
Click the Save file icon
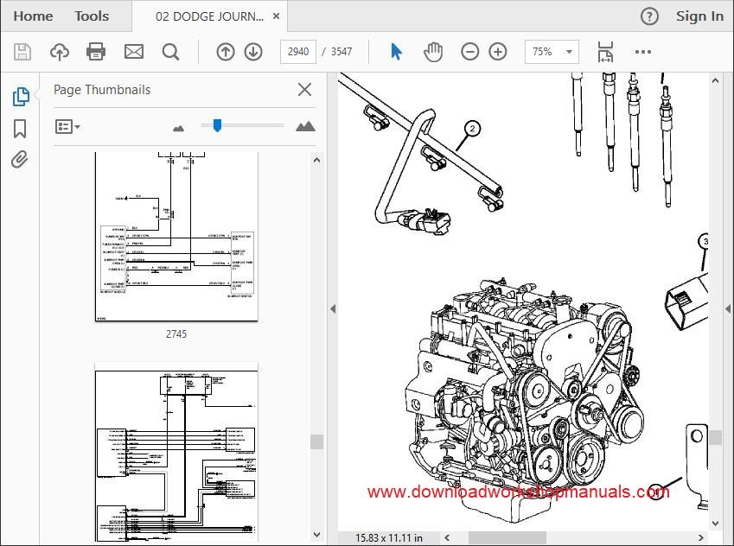coord(22,52)
